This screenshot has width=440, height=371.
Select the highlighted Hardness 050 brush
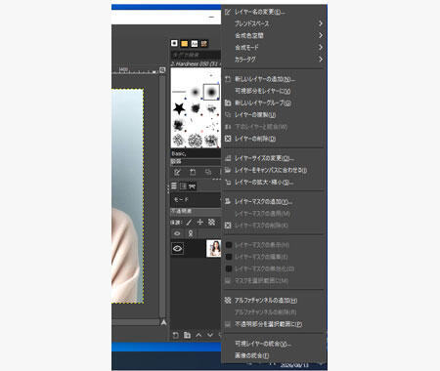[211, 92]
